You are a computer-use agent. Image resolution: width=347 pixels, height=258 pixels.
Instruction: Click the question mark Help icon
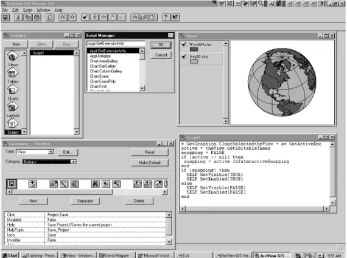166,17
